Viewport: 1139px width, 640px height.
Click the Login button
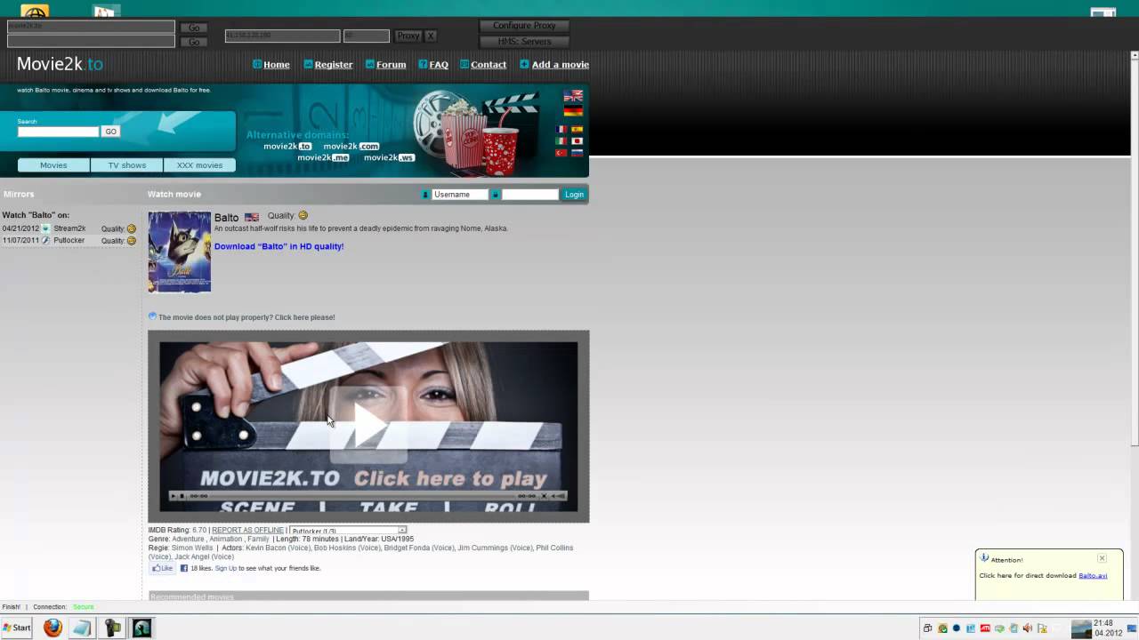click(574, 195)
